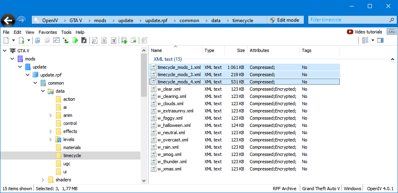The height and width of the screenshot is (193, 398).
Task: Click the export files green right-arrow icon
Action: pos(134,40)
